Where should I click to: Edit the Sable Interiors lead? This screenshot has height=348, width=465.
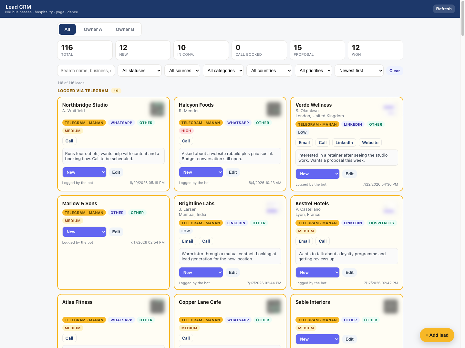point(349,339)
